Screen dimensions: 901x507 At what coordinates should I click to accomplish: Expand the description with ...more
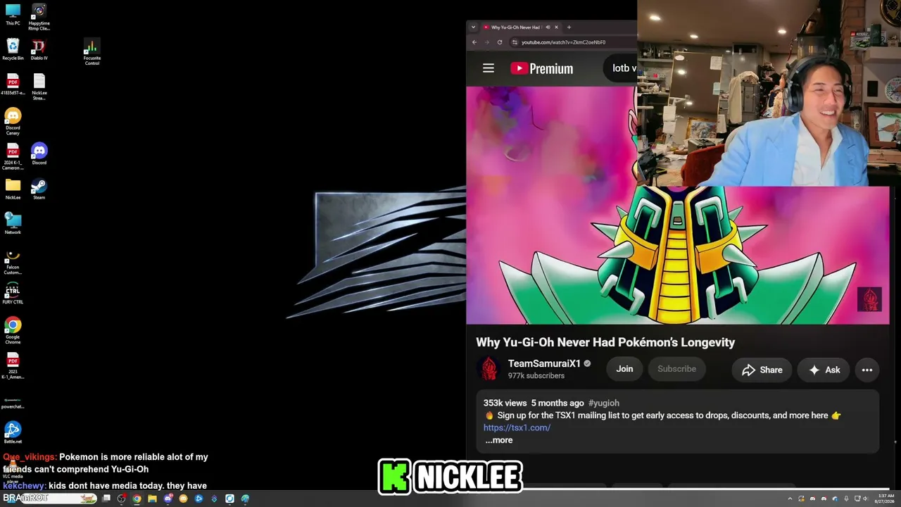tap(498, 440)
